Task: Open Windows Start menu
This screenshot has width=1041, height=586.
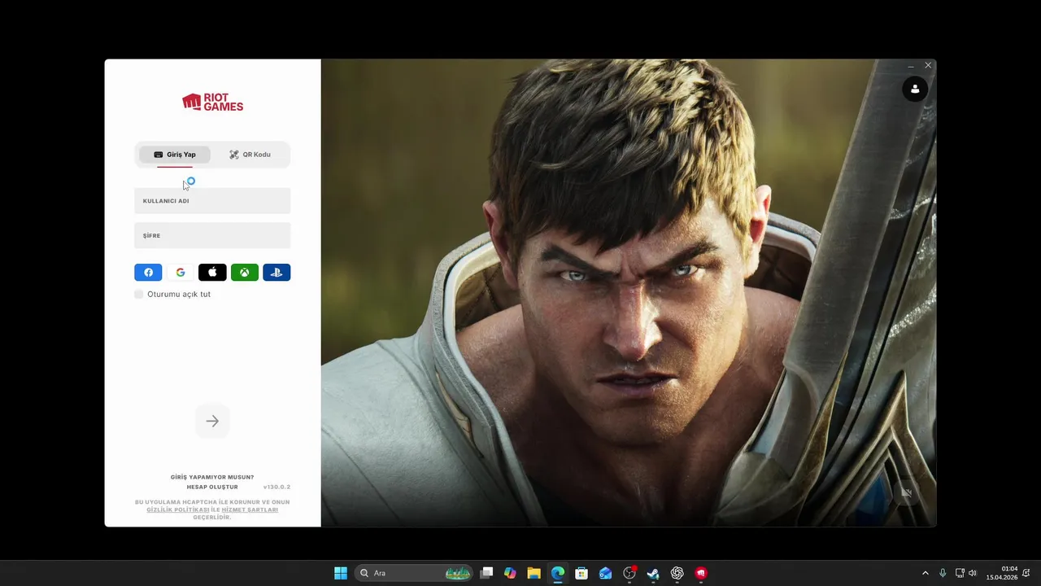Action: (341, 573)
